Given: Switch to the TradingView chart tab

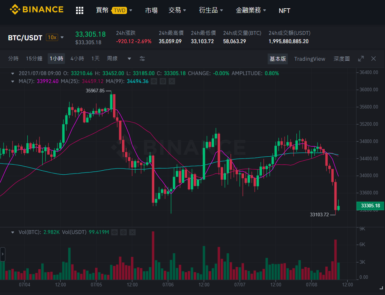Looking at the screenshot, I should [310, 59].
